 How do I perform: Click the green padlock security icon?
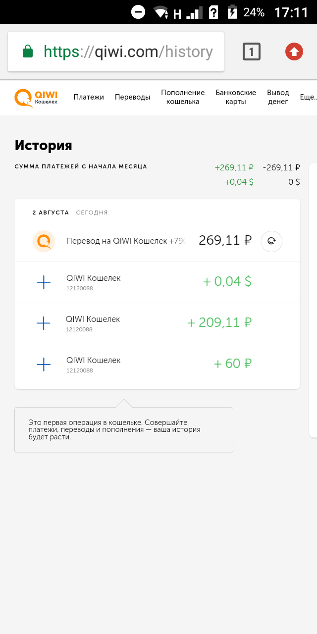point(28,52)
